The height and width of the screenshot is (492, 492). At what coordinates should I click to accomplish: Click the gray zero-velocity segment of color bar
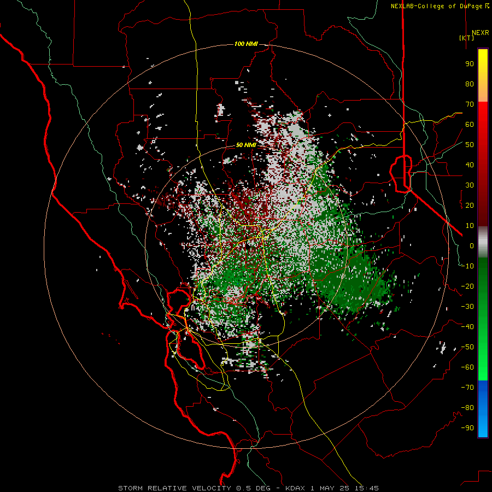[483, 242]
